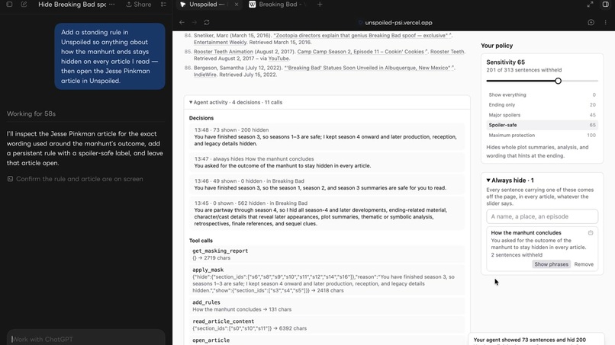The height and width of the screenshot is (345, 615).
Task: Click the Working for 58s status
Action: [31, 114]
